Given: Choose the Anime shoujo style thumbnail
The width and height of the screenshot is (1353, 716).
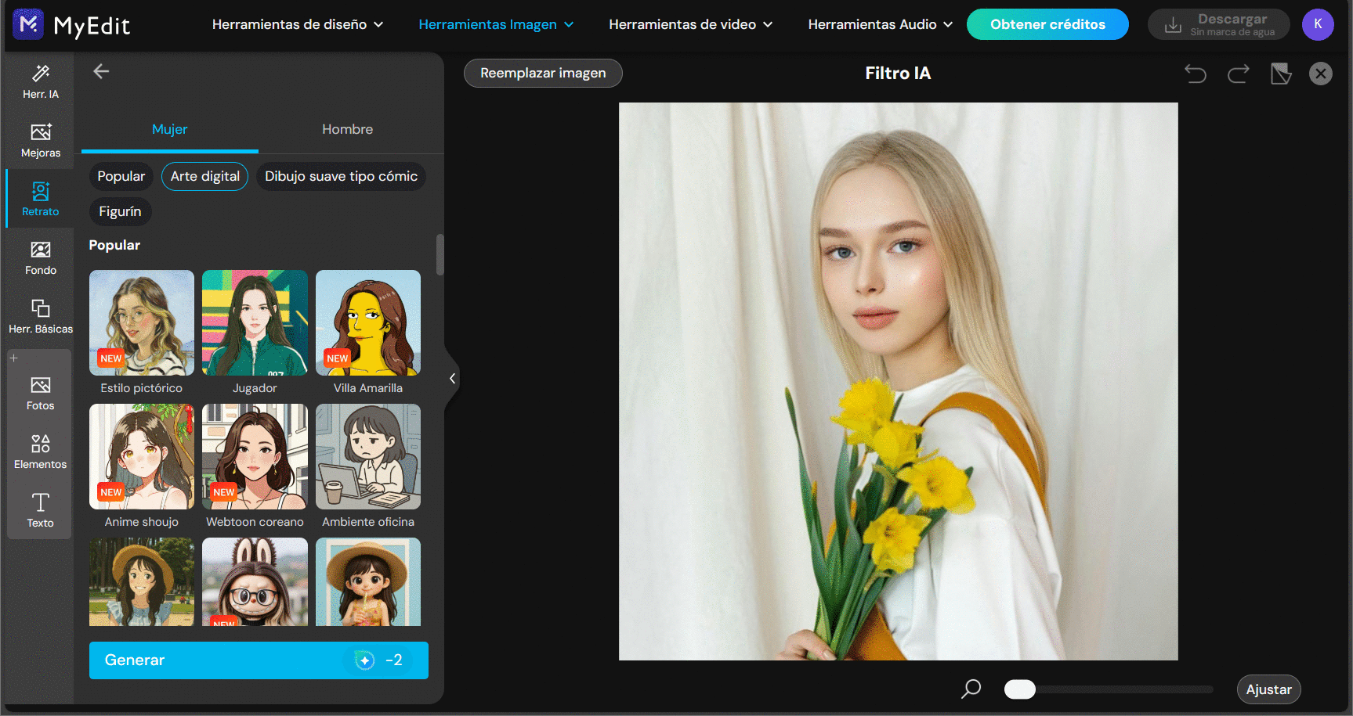Looking at the screenshot, I should pos(142,457).
